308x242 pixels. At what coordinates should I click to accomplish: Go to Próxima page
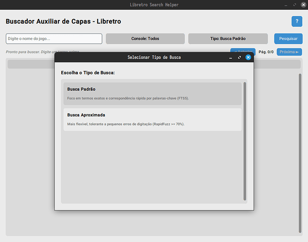(289, 52)
